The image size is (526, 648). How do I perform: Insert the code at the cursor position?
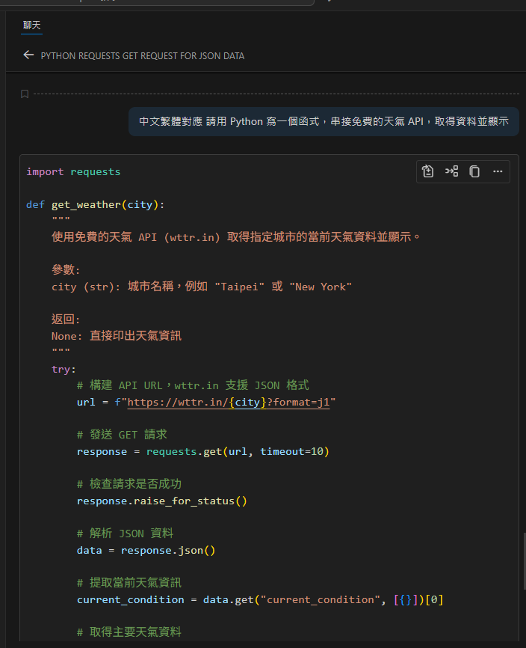click(x=451, y=171)
